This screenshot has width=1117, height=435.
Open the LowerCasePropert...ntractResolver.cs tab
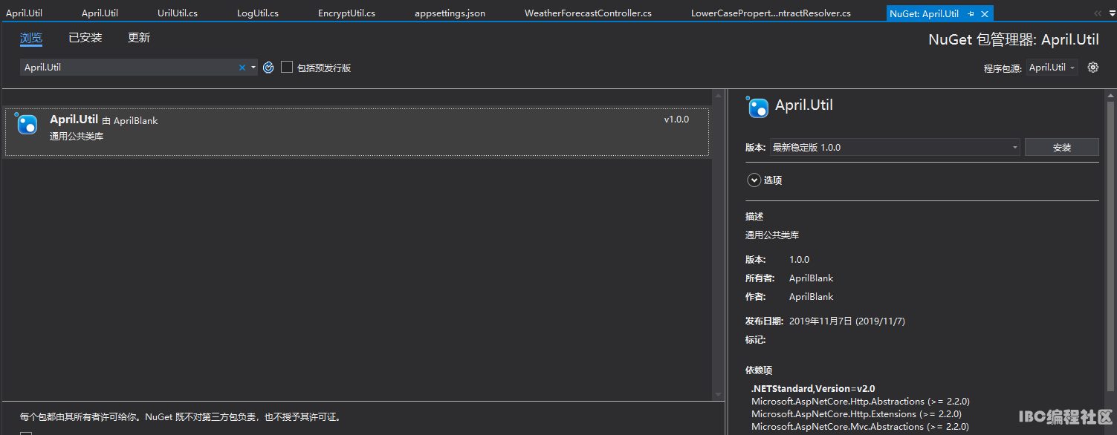coord(771,13)
